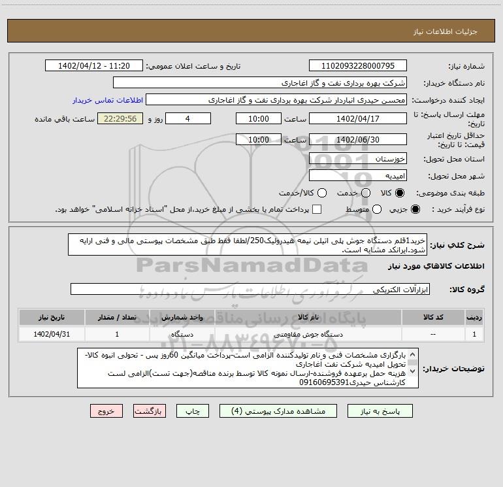This screenshot has height=487, width=503.
Task: Click the خروج exit button
Action: coord(106,411)
